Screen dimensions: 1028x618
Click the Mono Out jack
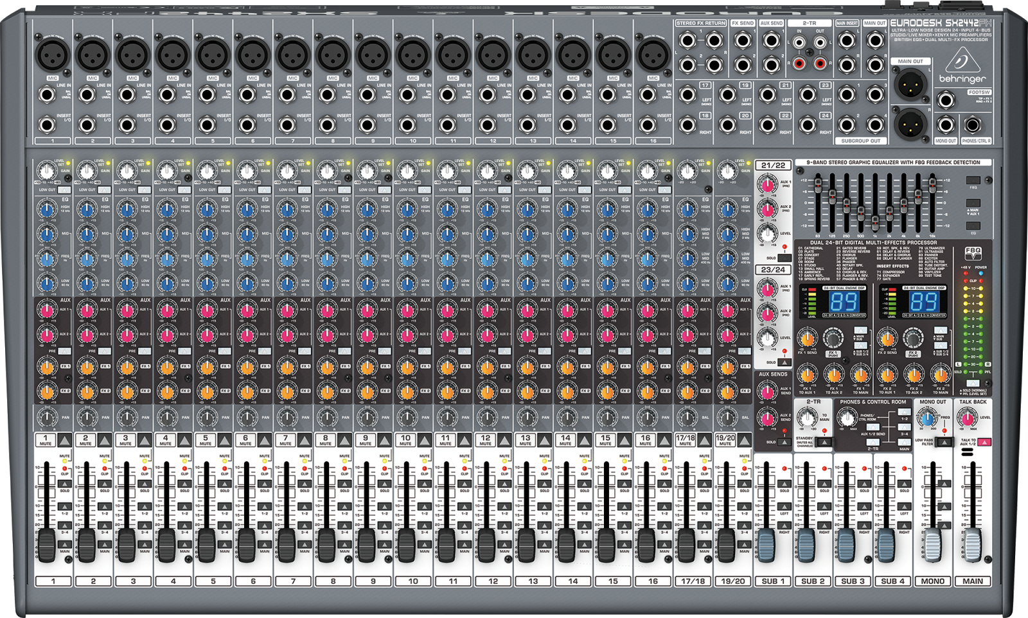(945, 125)
